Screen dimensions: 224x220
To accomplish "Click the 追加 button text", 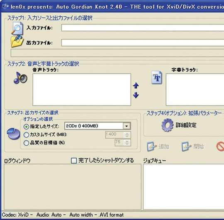I will pyautogui.click(x=164, y=147).
